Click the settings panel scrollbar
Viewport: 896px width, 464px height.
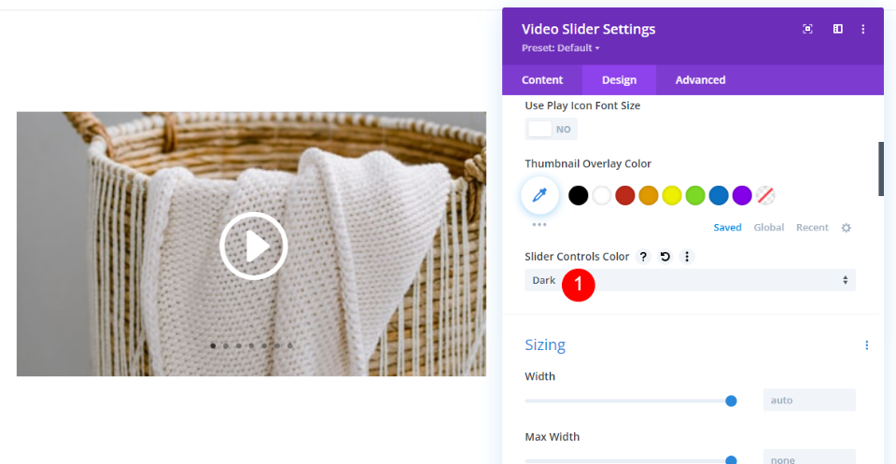(x=881, y=169)
